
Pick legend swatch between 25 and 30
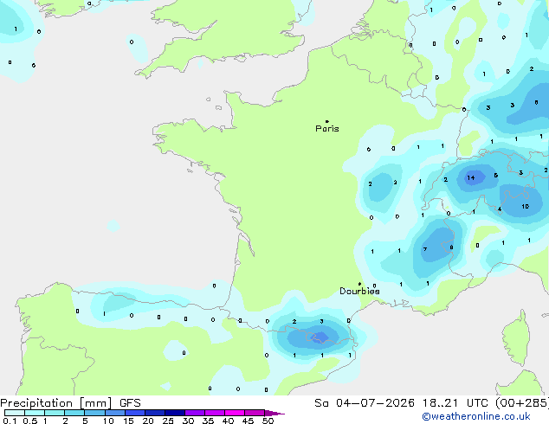click(175, 413)
